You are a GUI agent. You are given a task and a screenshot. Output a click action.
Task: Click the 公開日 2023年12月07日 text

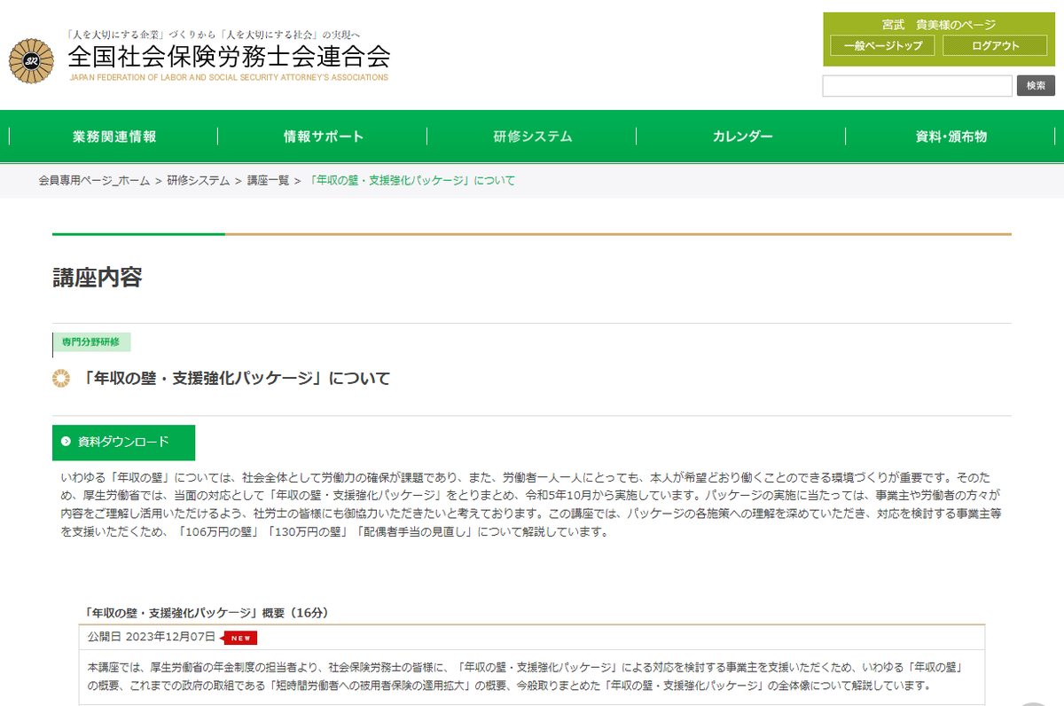[x=152, y=638]
